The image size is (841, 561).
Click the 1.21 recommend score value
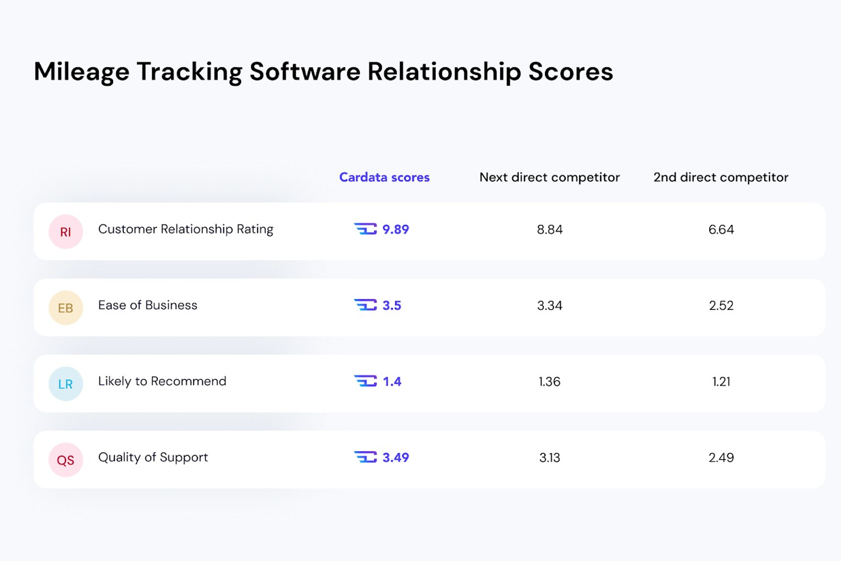click(x=721, y=381)
